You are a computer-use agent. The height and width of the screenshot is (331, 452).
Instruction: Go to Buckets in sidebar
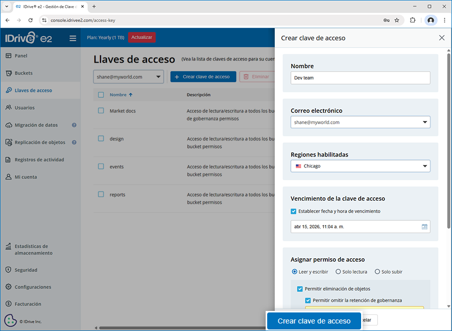click(24, 73)
